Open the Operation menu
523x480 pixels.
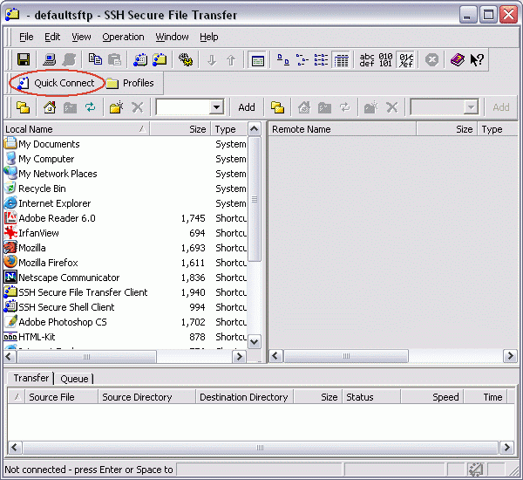(x=123, y=37)
